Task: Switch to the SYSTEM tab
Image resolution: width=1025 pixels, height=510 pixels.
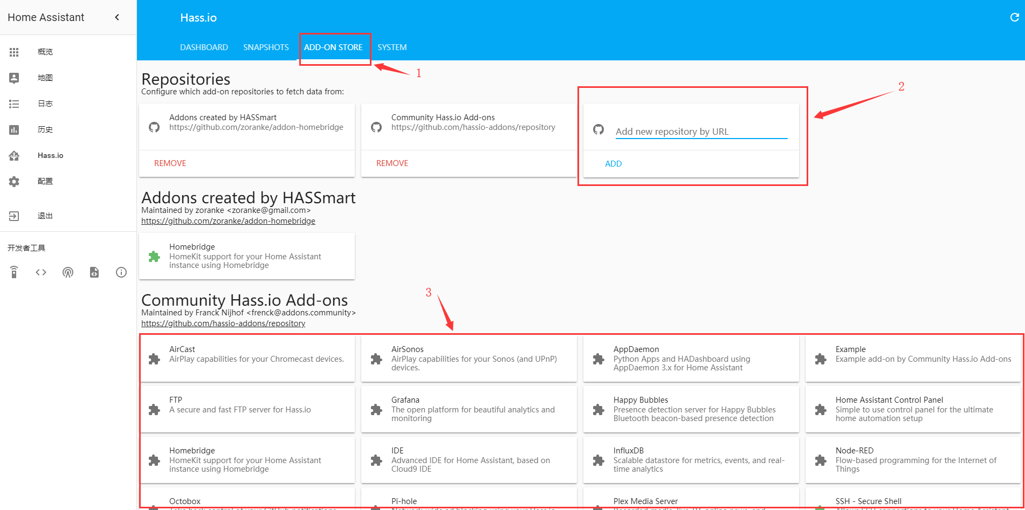Action: click(x=392, y=47)
